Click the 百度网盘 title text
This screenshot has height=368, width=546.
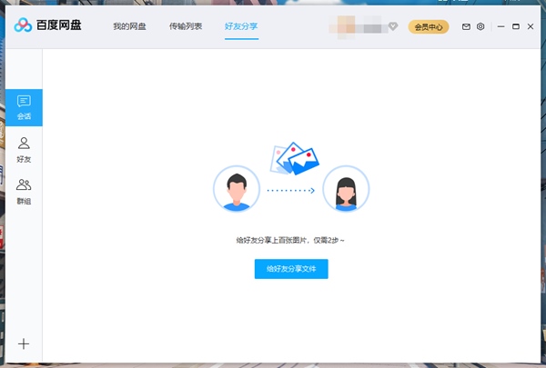pos(59,25)
